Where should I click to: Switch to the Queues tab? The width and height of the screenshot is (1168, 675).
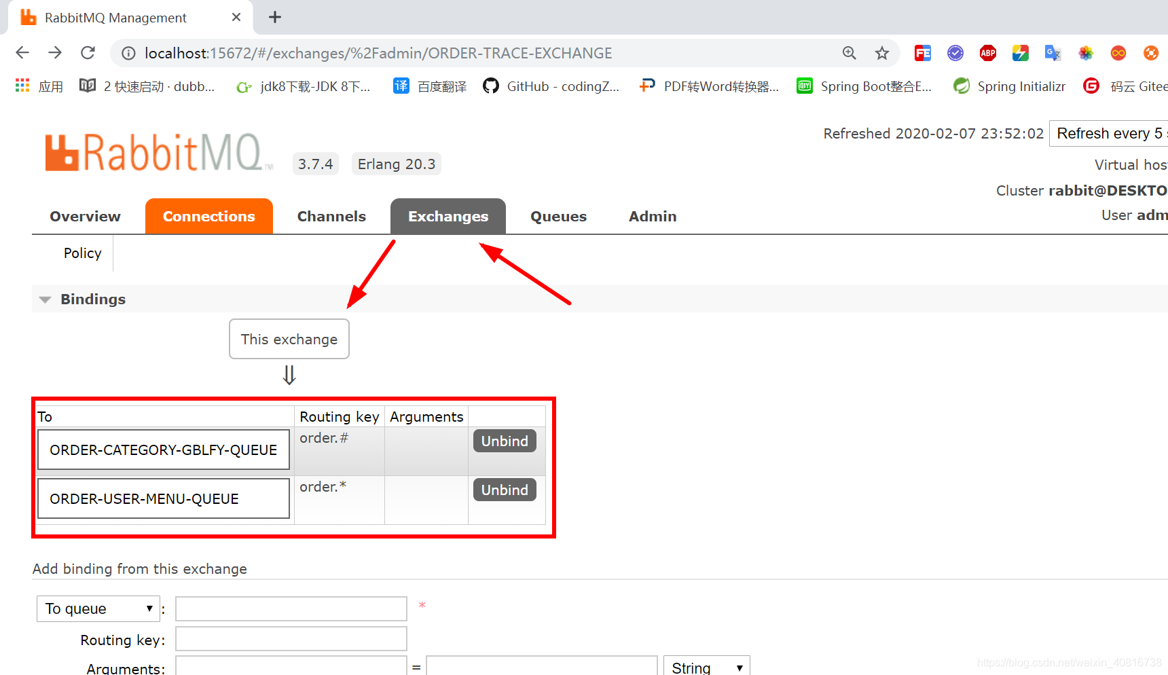(x=558, y=217)
